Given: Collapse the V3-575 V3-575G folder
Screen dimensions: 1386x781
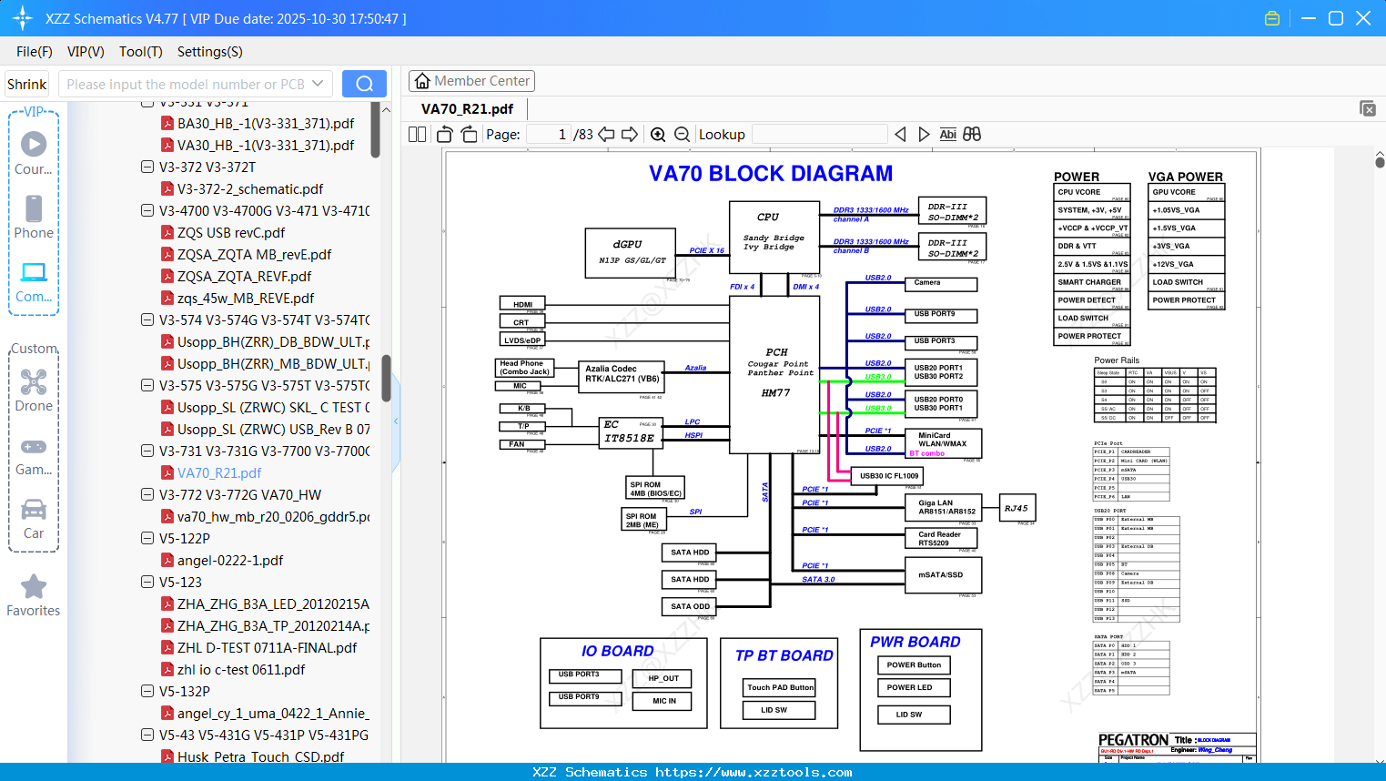Looking at the screenshot, I should point(147,386).
